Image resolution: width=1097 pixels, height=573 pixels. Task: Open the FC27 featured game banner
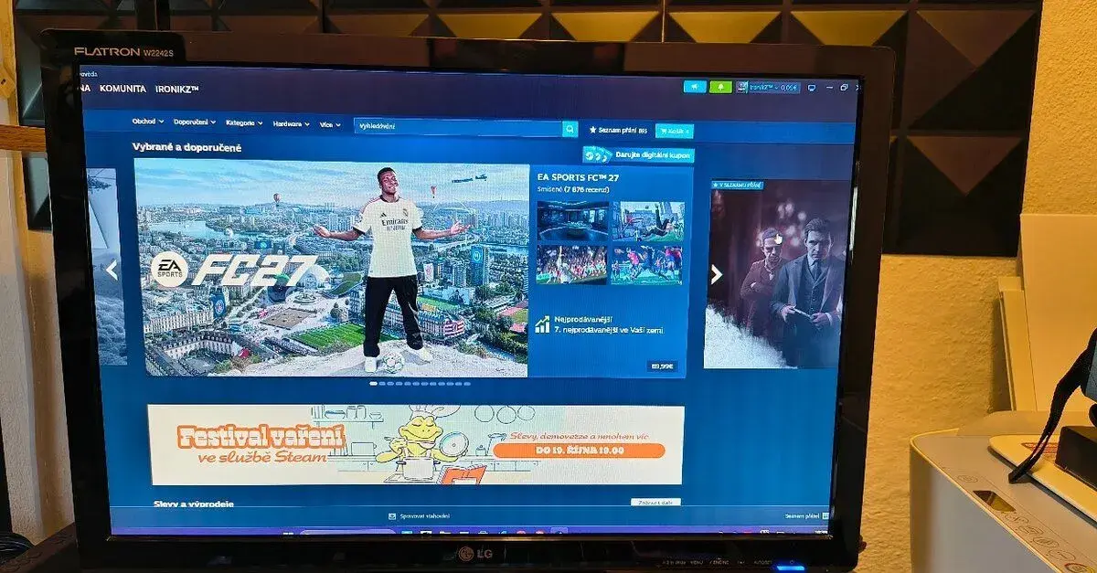[x=332, y=267]
